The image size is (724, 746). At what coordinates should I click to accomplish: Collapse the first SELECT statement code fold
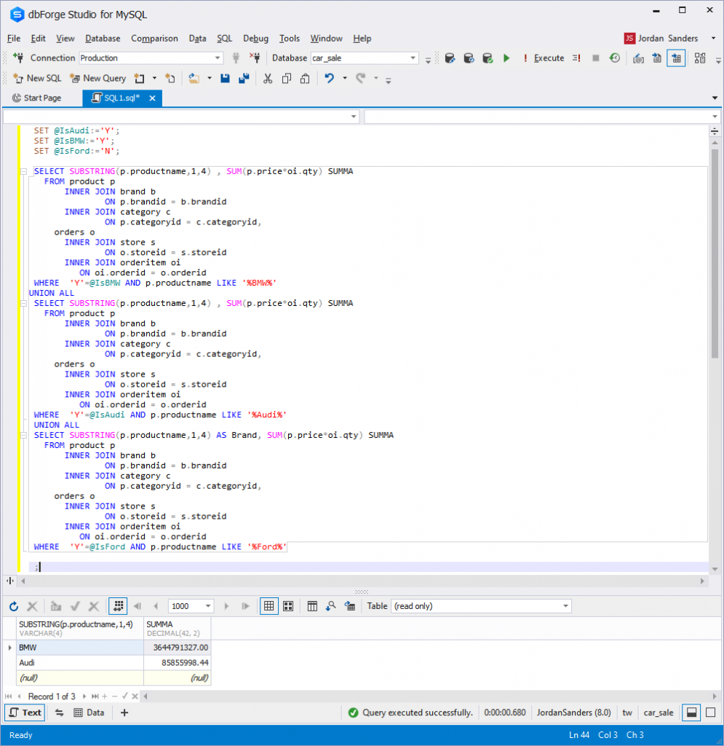24,171
